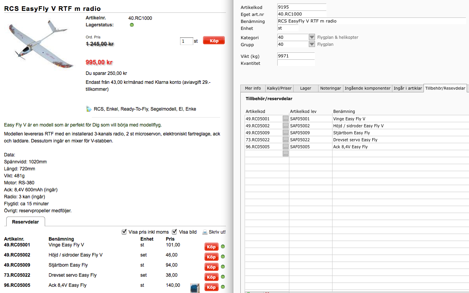Click Köp for Drevset servo Easy Fly
The height and width of the screenshot is (293, 469).
click(x=211, y=277)
